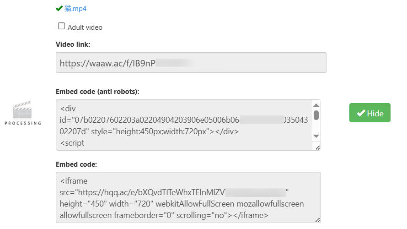The width and height of the screenshot is (407, 229).
Task: Click the PROCESSING status text
Action: pyautogui.click(x=23, y=123)
